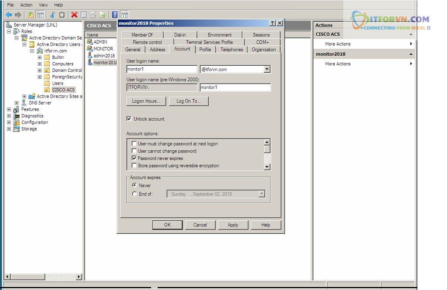Click the Export List toolbar icon

coord(102,15)
